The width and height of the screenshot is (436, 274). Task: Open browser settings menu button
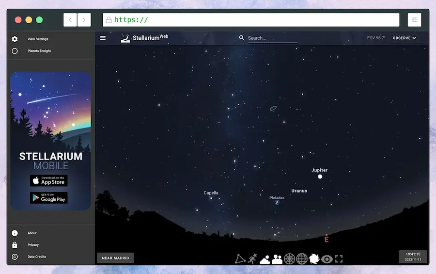(x=415, y=20)
